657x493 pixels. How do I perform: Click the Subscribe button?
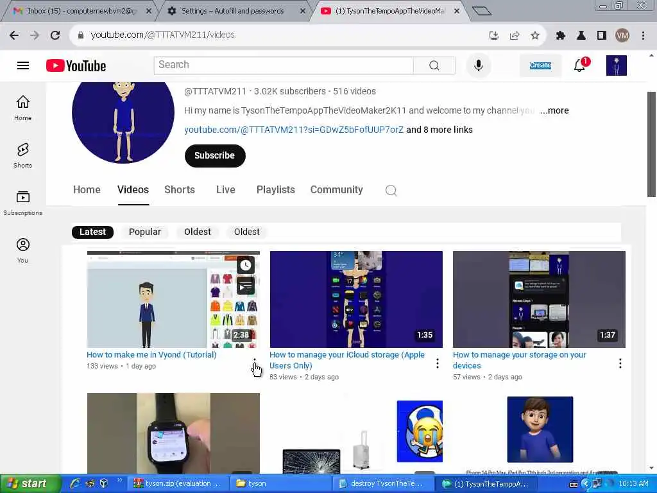(x=215, y=155)
